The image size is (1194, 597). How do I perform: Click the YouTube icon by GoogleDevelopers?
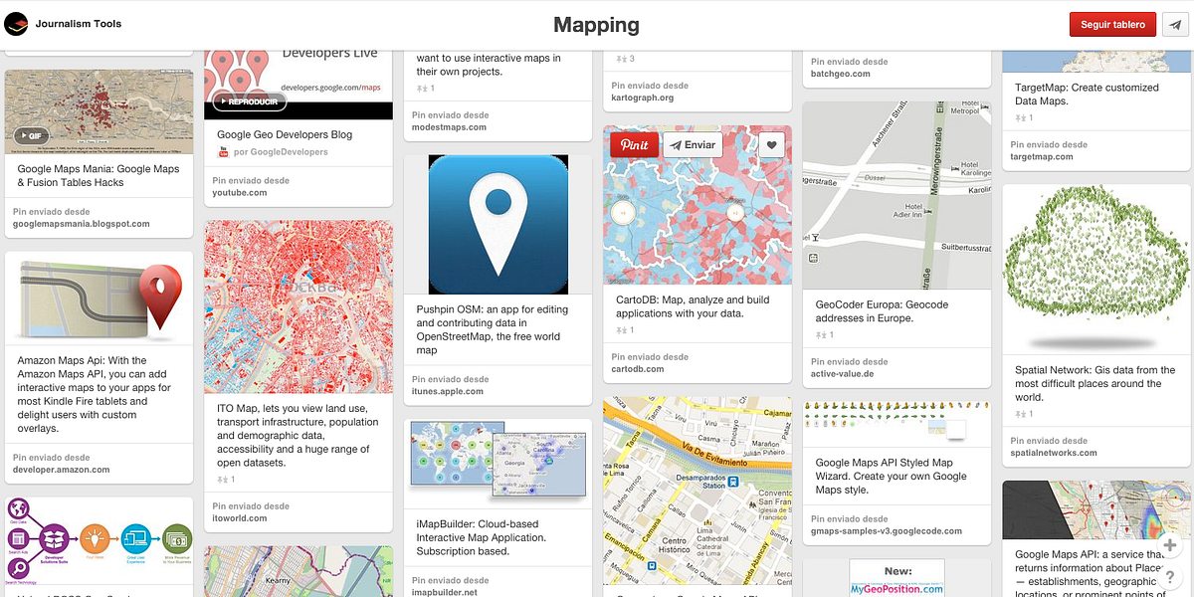click(x=224, y=152)
